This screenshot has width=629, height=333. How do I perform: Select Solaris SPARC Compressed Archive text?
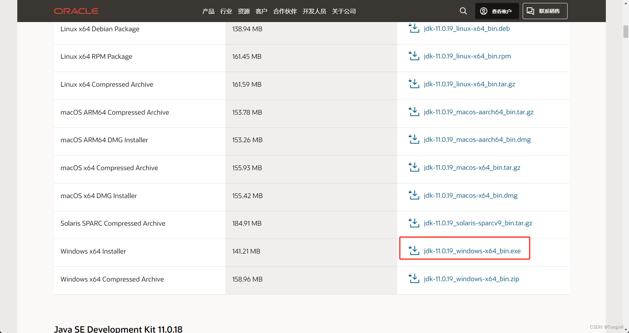(x=113, y=223)
